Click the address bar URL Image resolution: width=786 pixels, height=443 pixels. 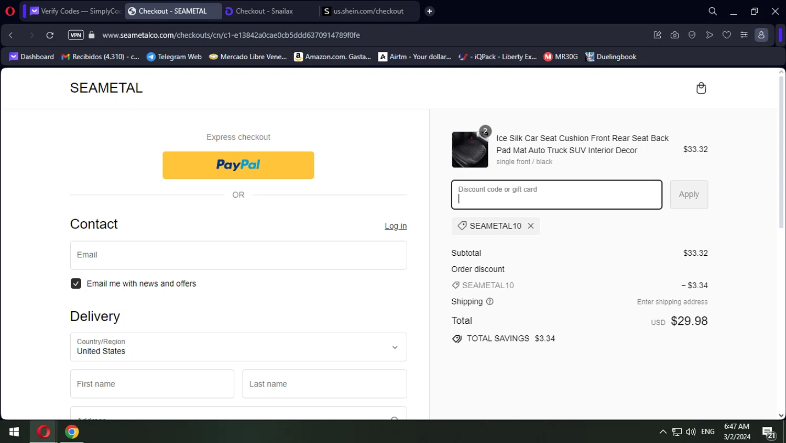coord(231,35)
